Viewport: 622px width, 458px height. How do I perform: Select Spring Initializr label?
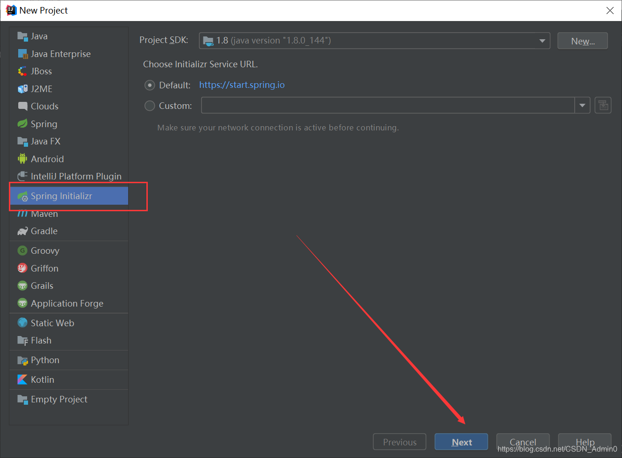coord(61,196)
